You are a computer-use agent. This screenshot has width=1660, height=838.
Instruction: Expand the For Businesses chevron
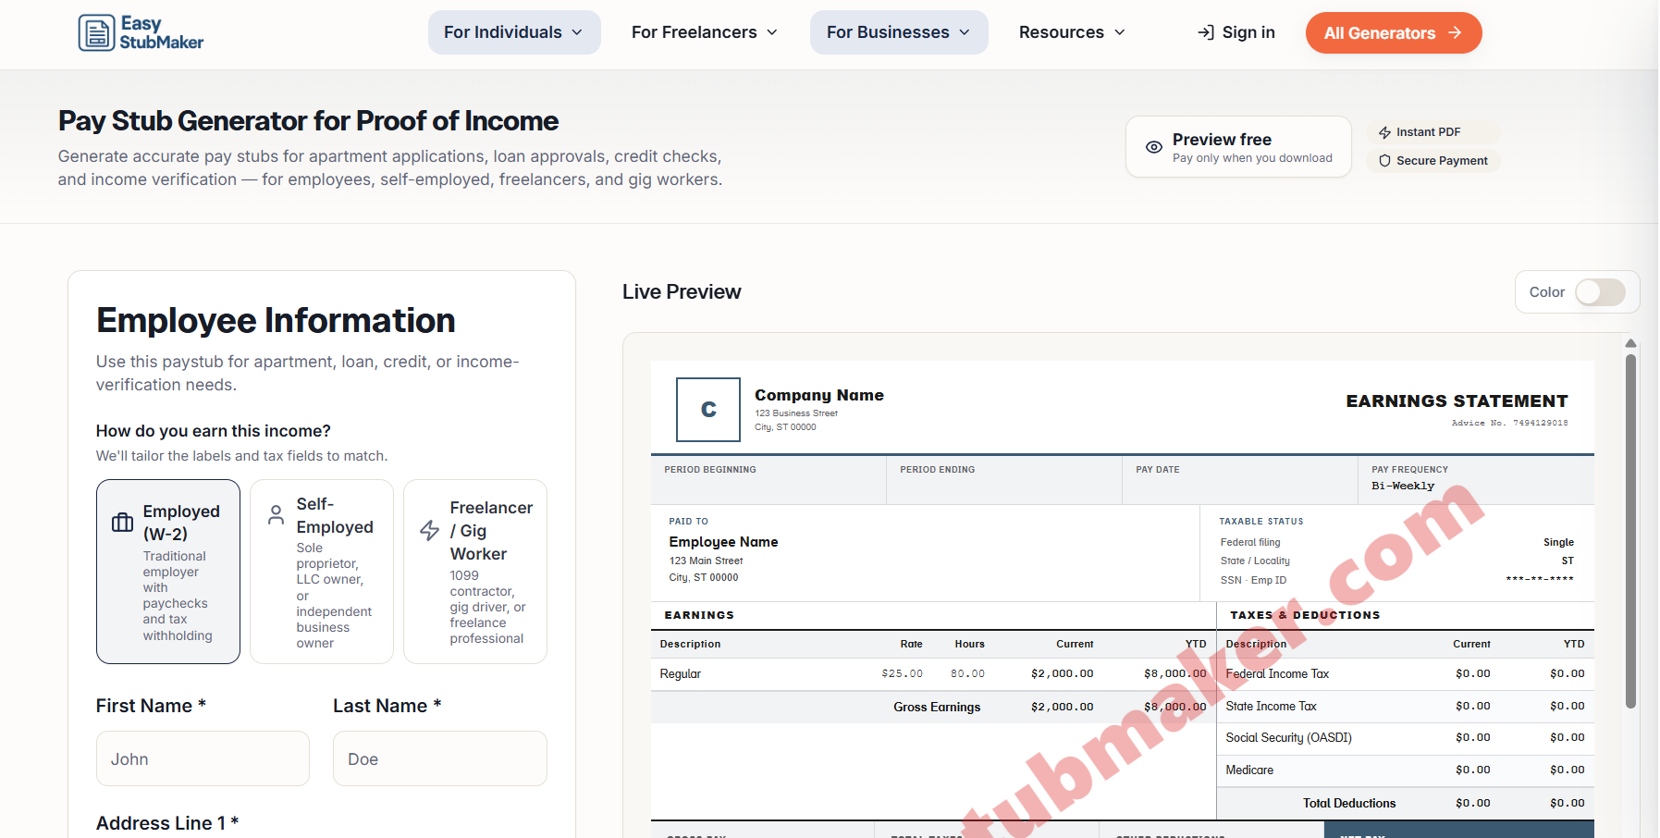point(965,32)
